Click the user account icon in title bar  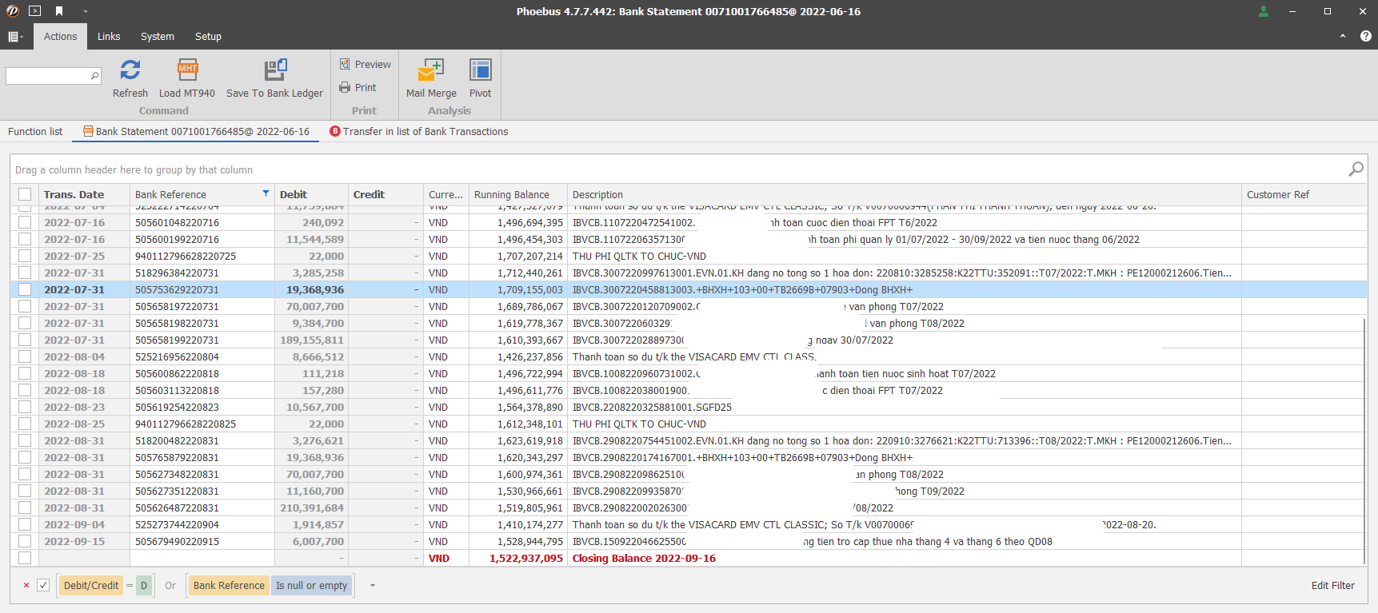1264,11
